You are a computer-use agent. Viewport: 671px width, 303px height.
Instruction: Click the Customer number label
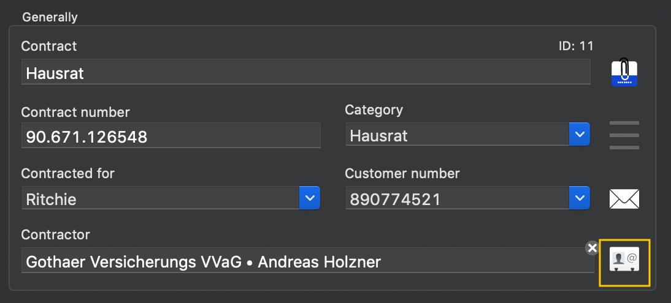click(x=402, y=173)
